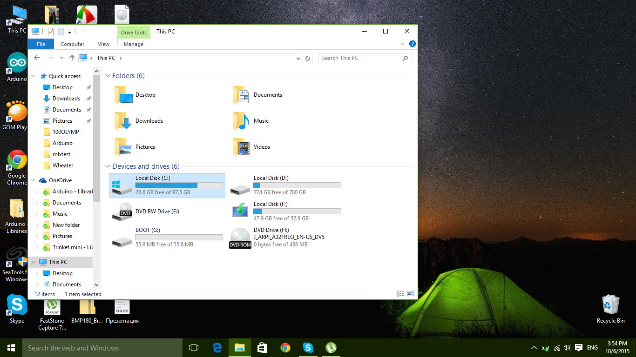Click the New folder icon in title bar
Viewport: 636px width, 357px height.
(61, 32)
